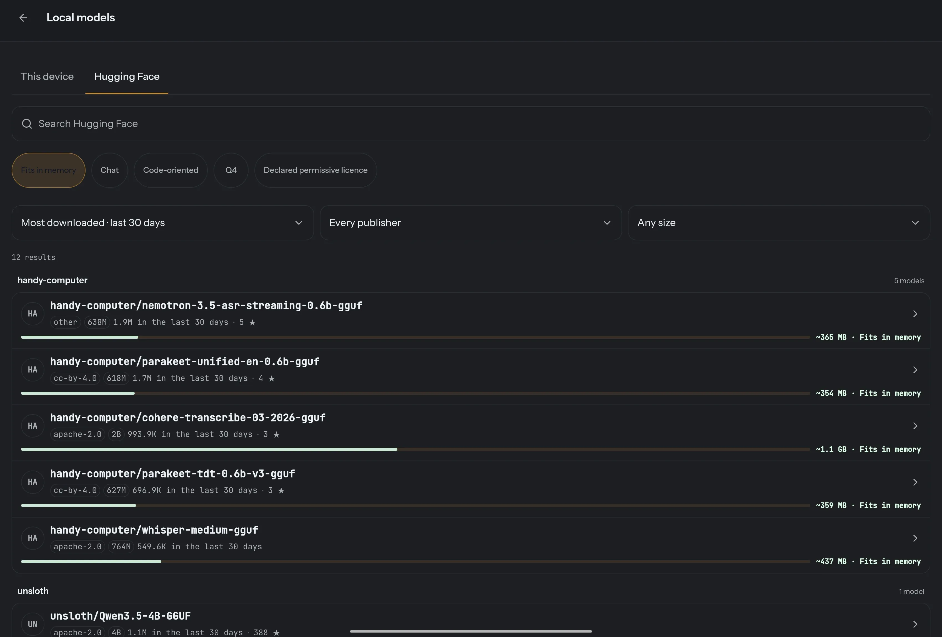Switch to the This device tab
The image size is (942, 637).
pyautogui.click(x=47, y=77)
